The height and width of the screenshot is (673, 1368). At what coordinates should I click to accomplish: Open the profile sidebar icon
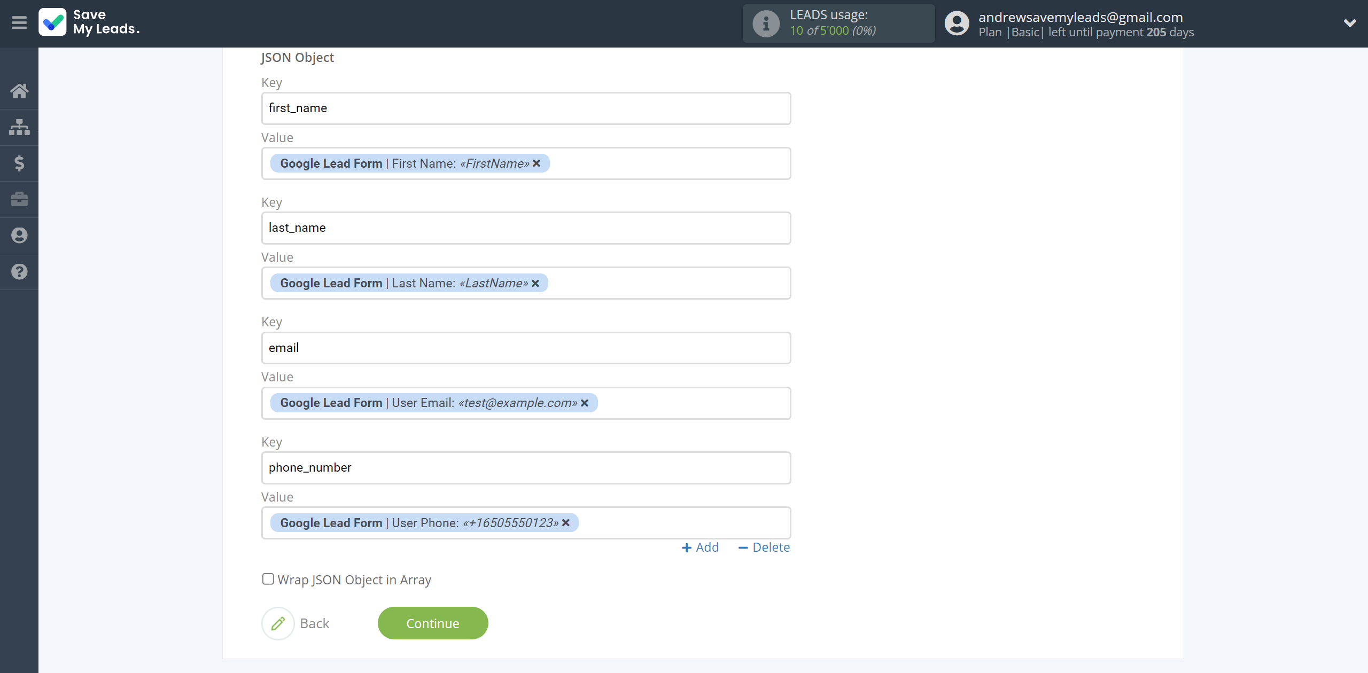click(19, 236)
